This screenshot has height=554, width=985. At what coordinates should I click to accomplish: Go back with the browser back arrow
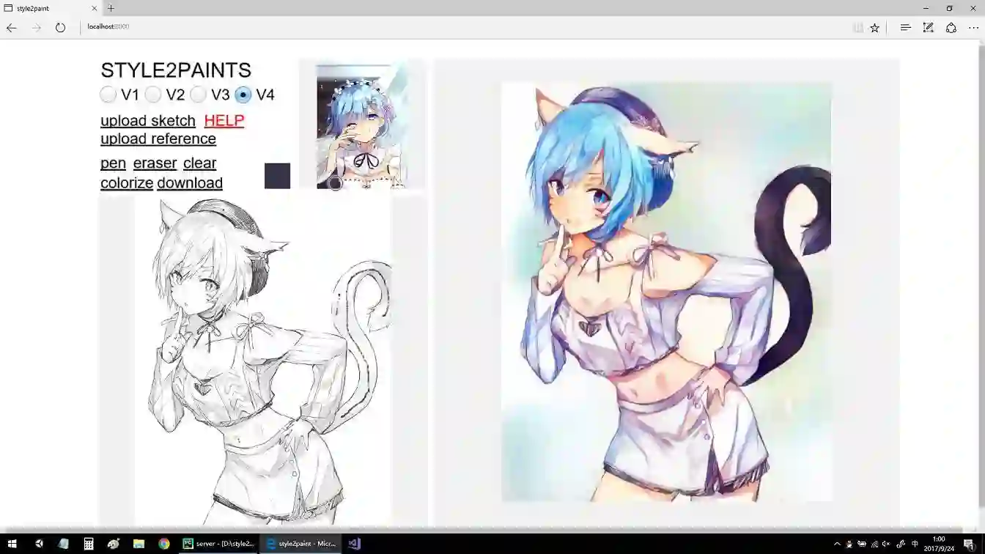pos(12,28)
